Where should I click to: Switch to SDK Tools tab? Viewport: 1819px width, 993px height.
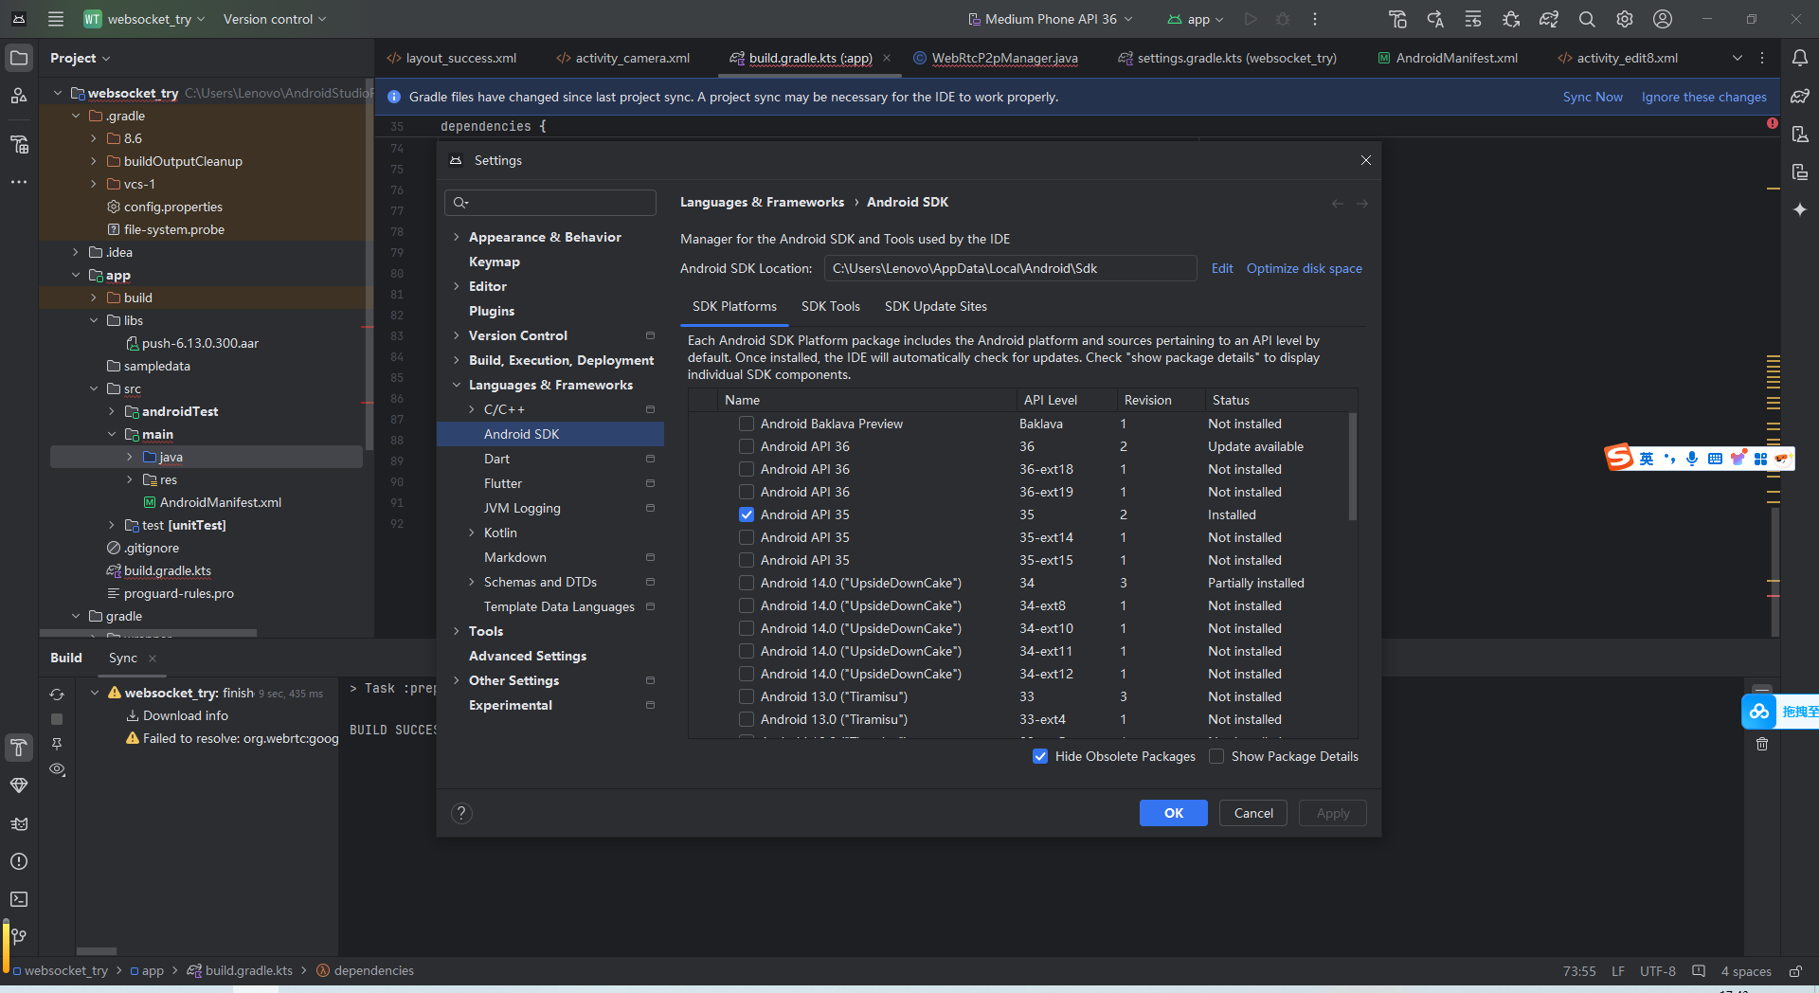(831, 306)
